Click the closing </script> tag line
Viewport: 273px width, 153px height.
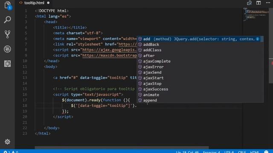click(63, 117)
